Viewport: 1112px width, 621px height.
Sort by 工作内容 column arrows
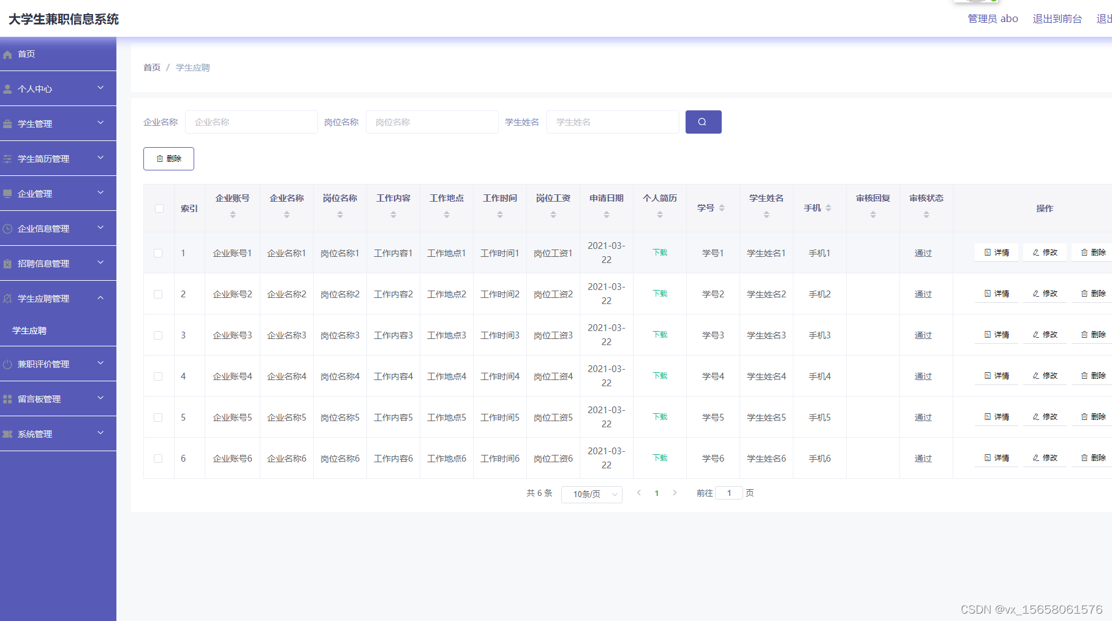click(x=393, y=215)
